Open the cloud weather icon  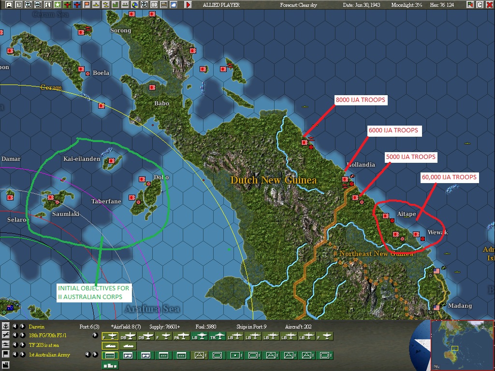click(174, 4)
